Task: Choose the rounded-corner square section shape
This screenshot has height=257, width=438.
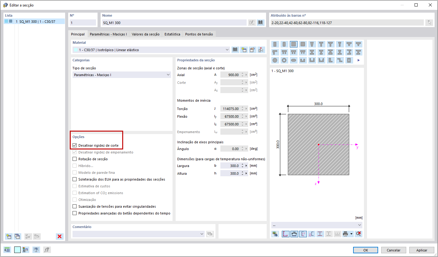Action: click(303, 44)
